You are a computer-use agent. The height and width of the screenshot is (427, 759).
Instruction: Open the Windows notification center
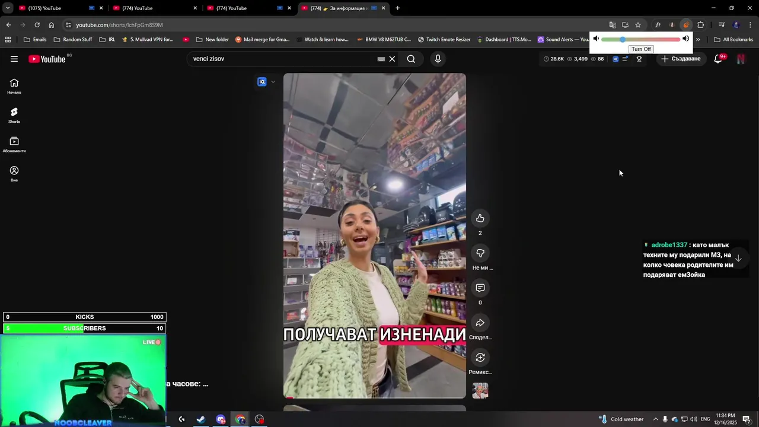tap(747, 419)
